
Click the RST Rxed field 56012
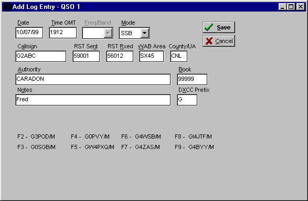120,56
